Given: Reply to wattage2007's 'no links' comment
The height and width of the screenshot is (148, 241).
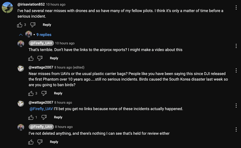Looking at the screenshot, I should [x=58, y=117].
